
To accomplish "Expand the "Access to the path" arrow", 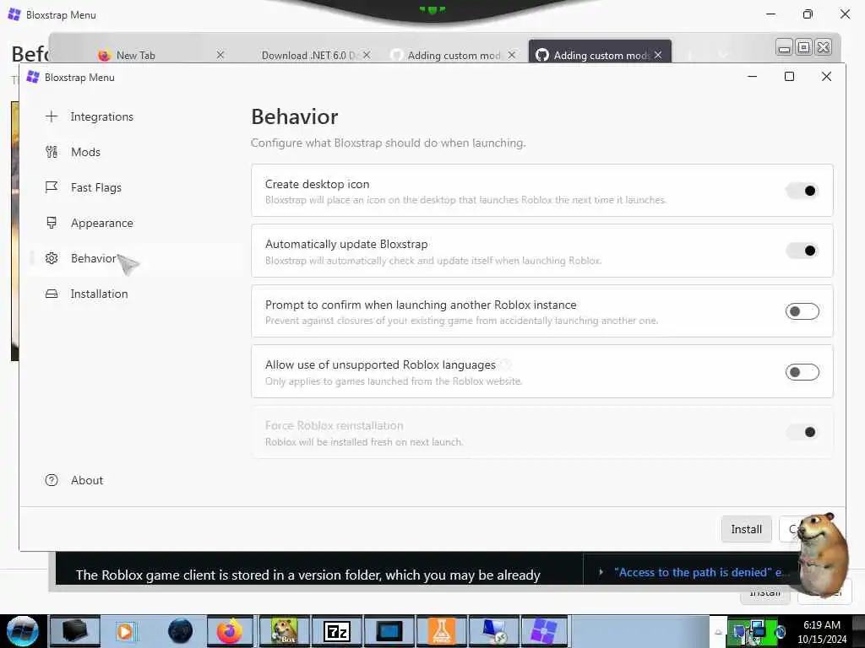I will point(601,573).
